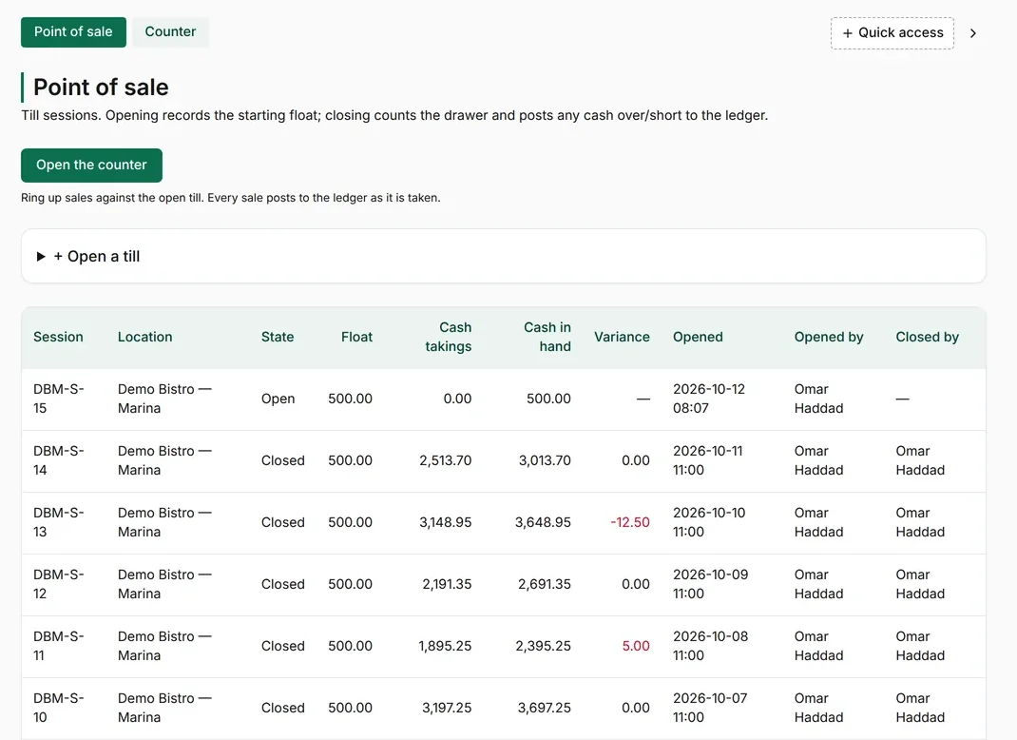Click the Cash in hand column header
Image resolution: width=1017 pixels, height=740 pixels.
coord(547,337)
